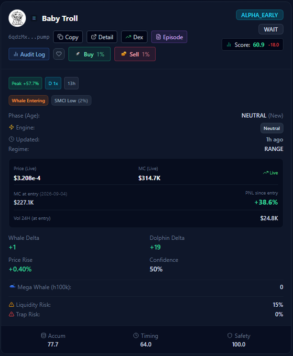Click the Timing clock icon
This screenshot has width=293, height=356.
pos(136,336)
